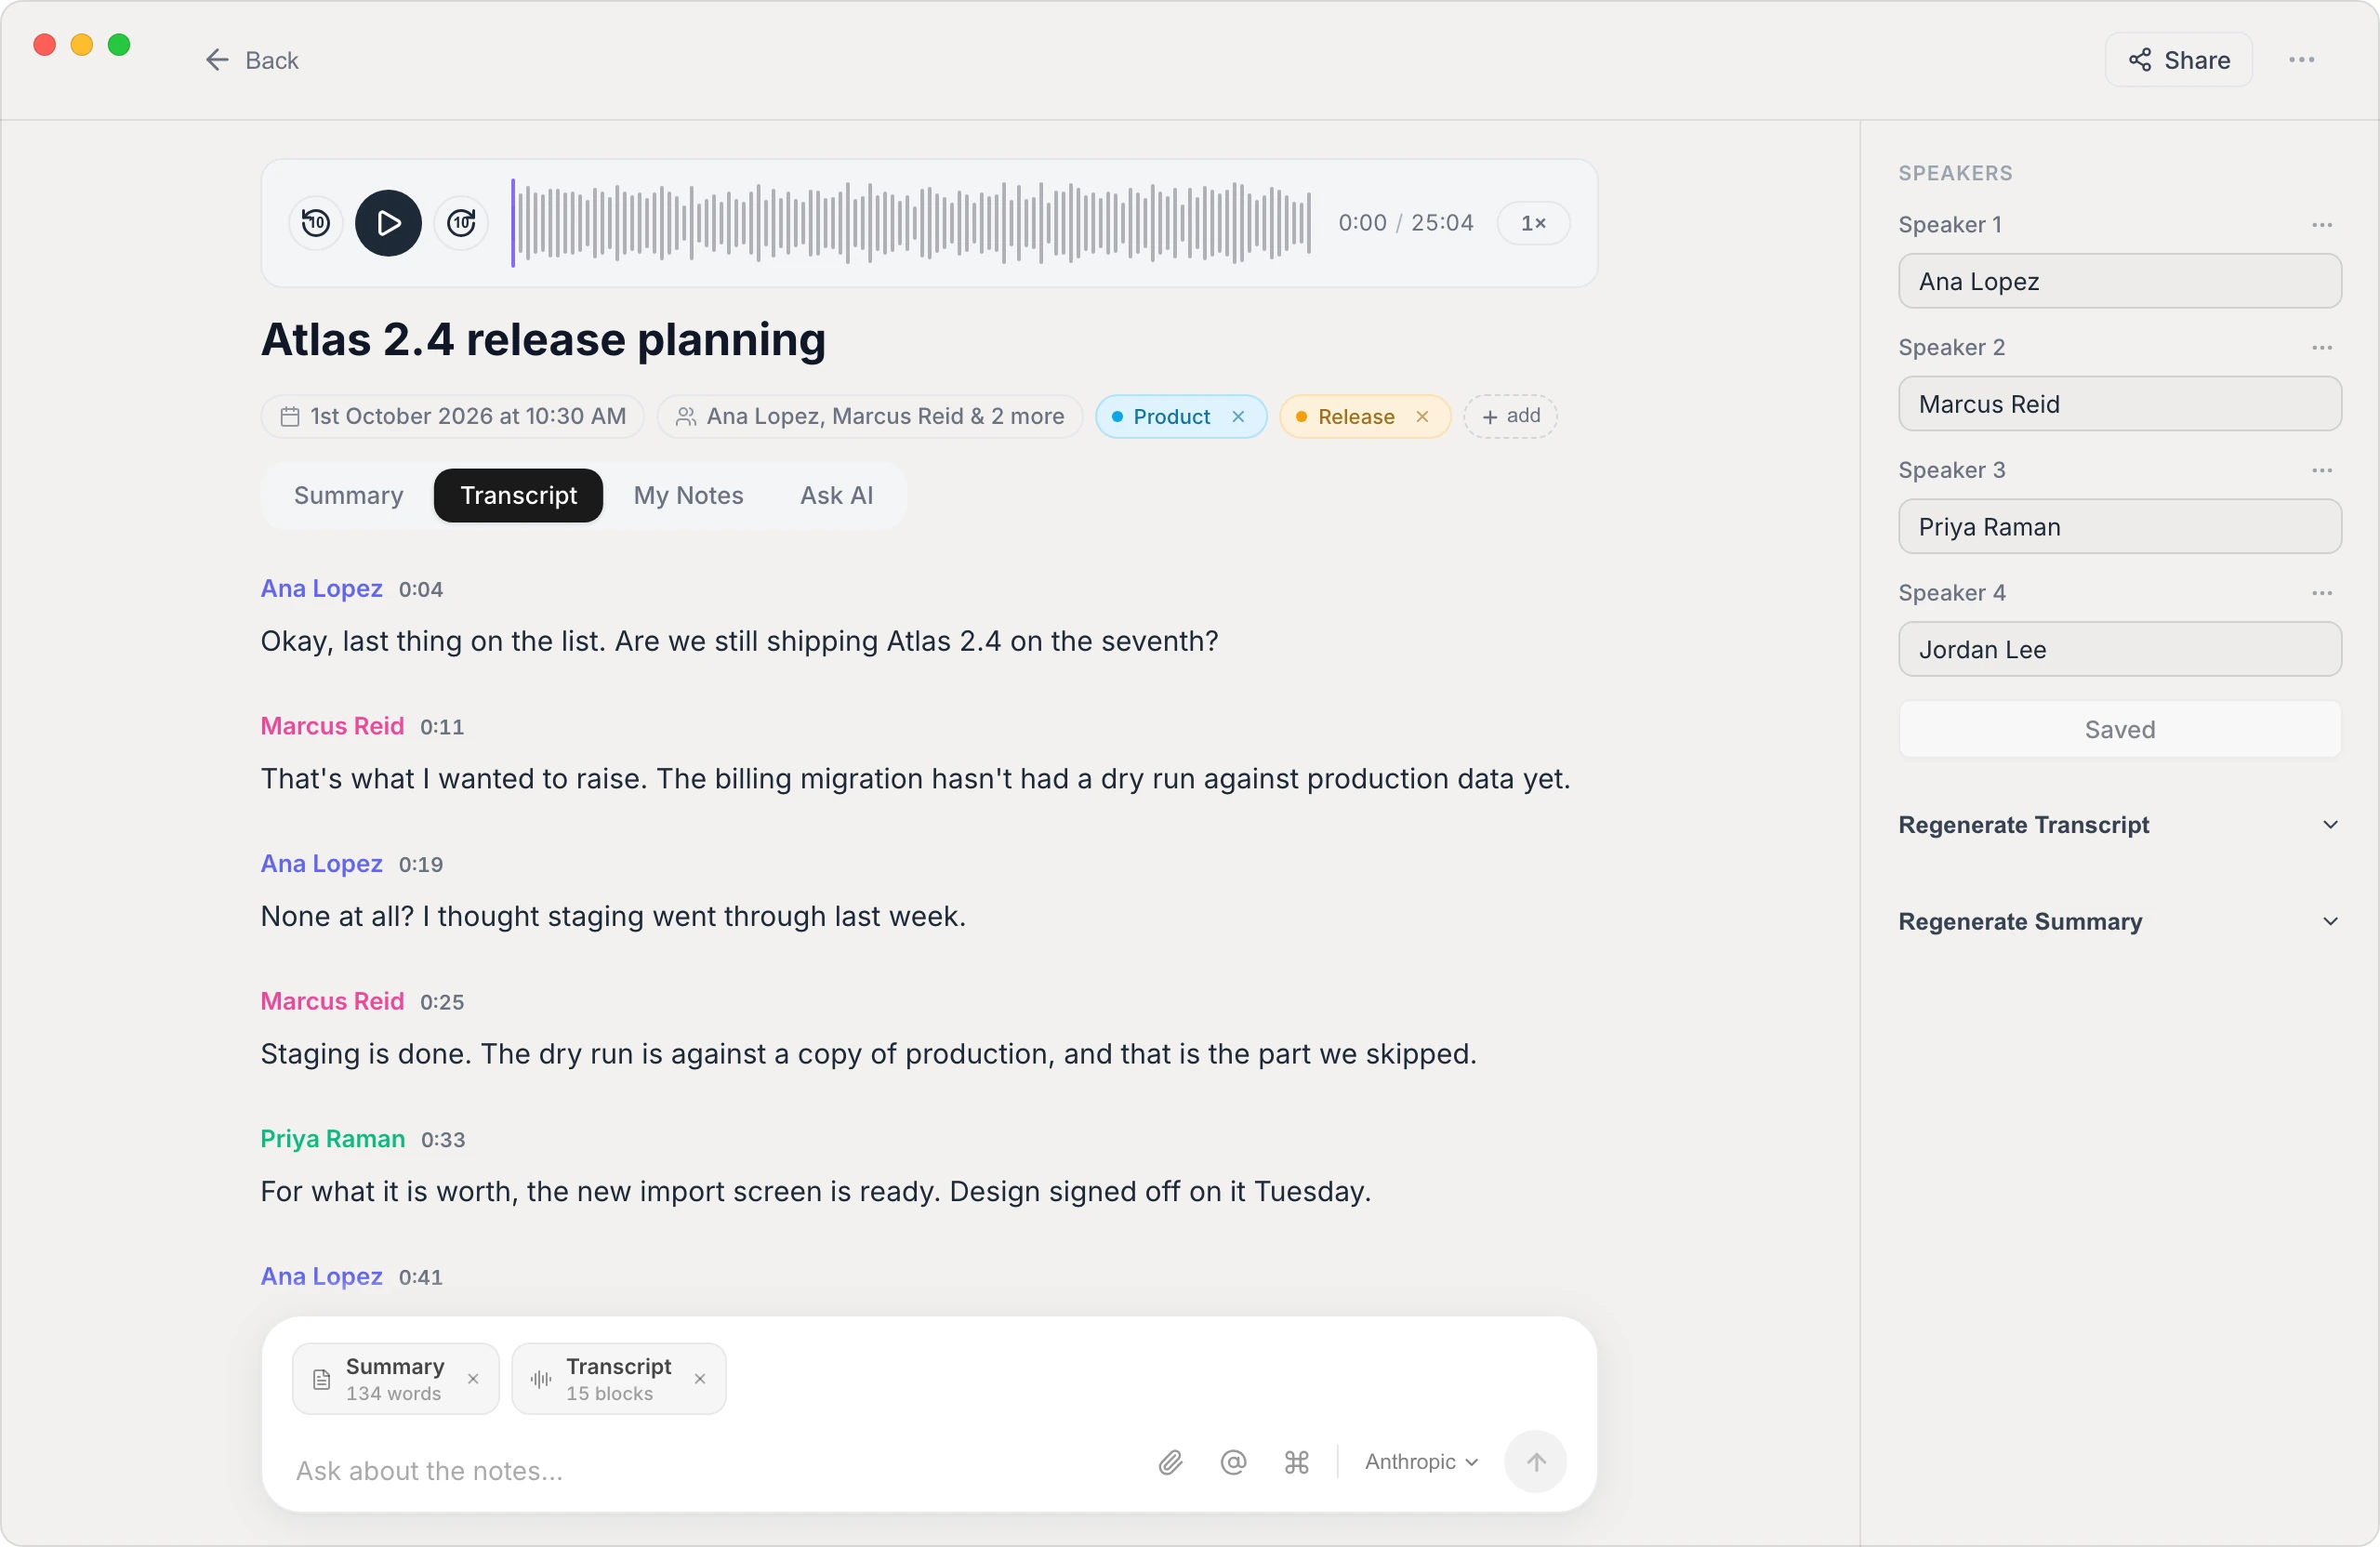This screenshot has height=1547, width=2380.
Task: Open the meeting date and time chip
Action: point(453,416)
